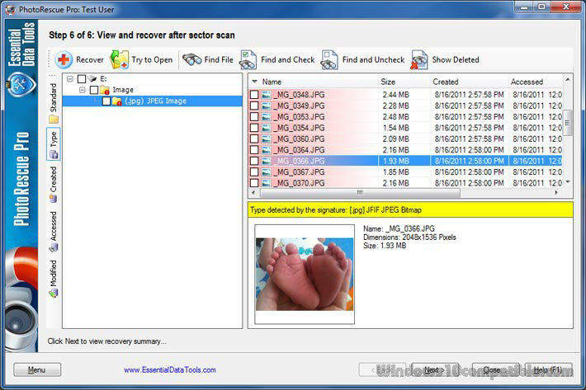
Task: Click the Find and Check icon
Action: coord(248,59)
